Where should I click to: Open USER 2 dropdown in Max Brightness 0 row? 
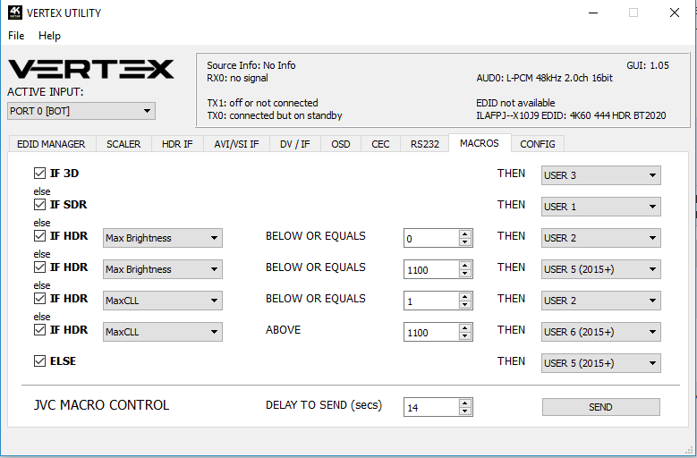point(601,238)
